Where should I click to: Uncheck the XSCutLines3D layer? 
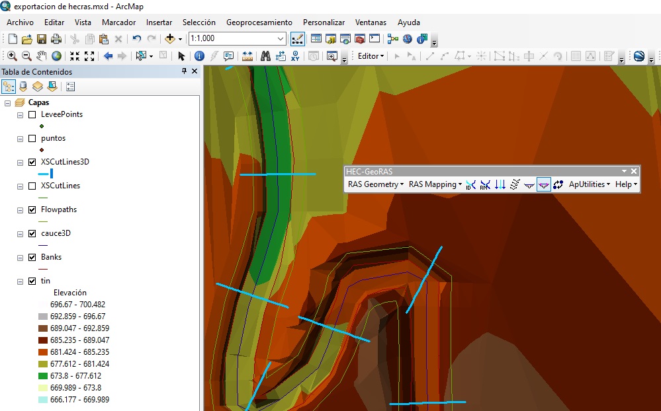pyautogui.click(x=32, y=162)
